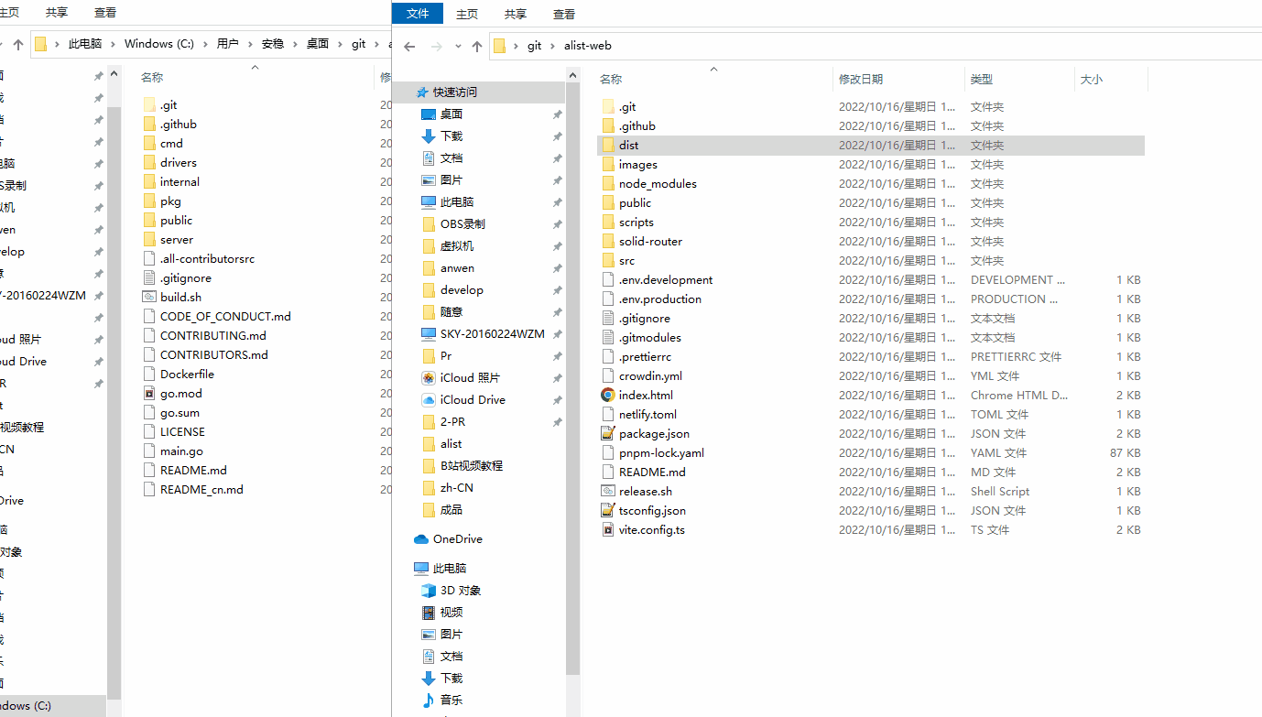Click the go.mod file icon
Screen dimensions: 1262x717
(x=150, y=394)
